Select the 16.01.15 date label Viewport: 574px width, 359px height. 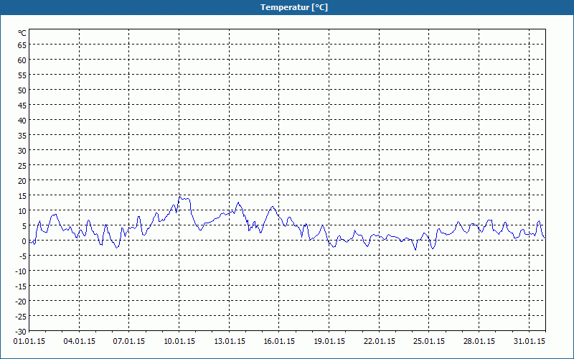click(x=279, y=342)
